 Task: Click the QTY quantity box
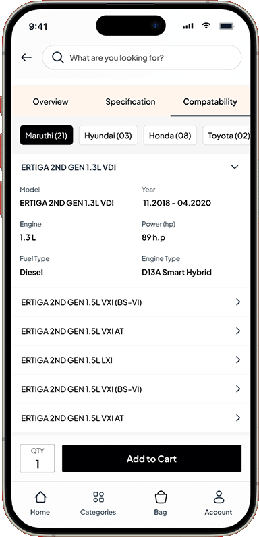[37, 458]
